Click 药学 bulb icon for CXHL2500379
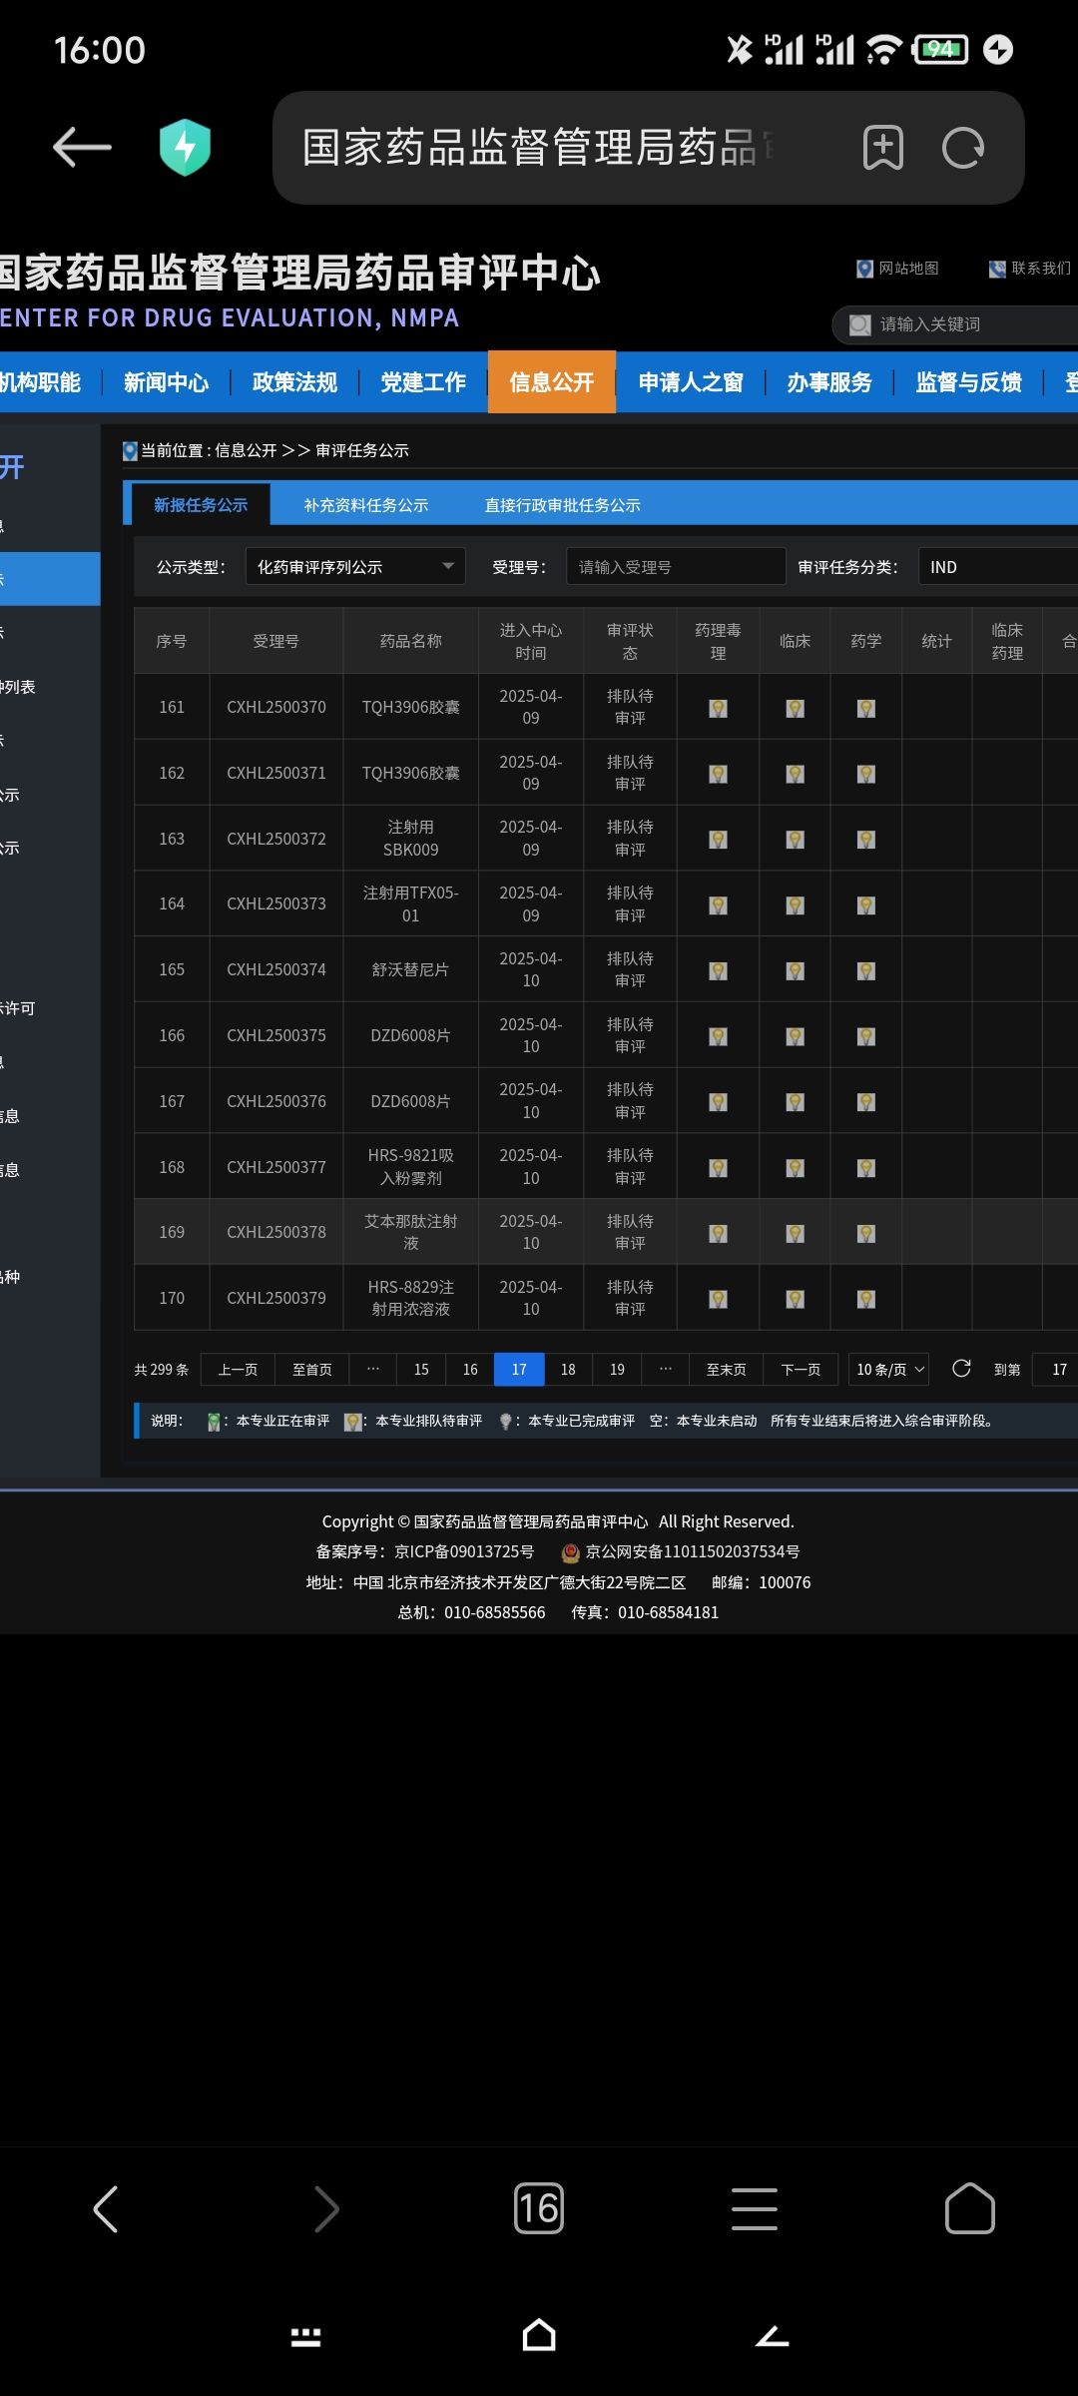 866,1299
